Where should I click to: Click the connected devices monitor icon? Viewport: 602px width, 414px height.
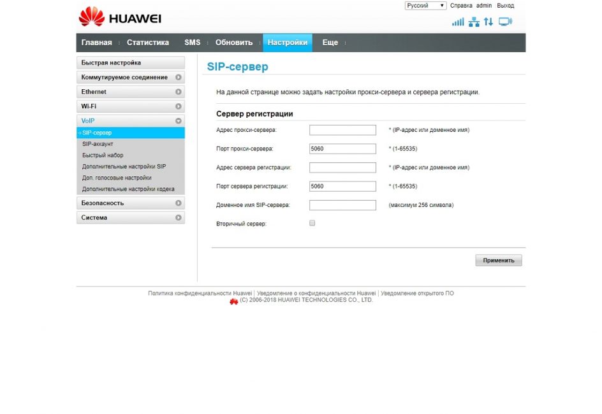coord(505,22)
